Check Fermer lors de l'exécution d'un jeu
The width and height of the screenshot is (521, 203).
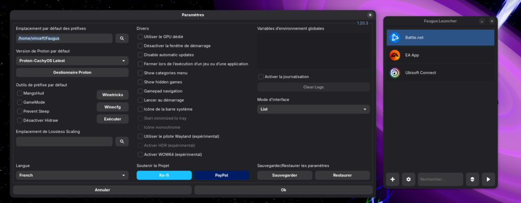[x=140, y=64]
